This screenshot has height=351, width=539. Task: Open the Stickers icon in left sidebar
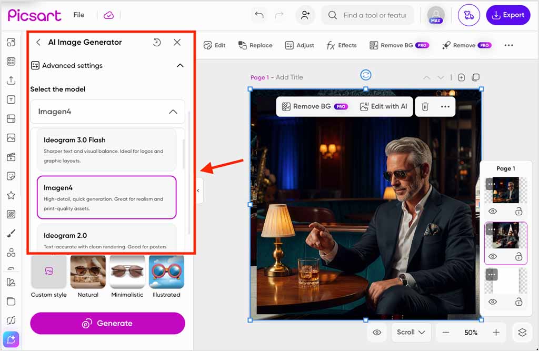pyautogui.click(x=11, y=176)
